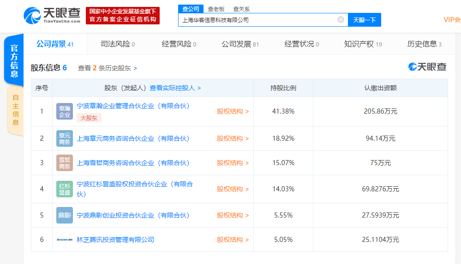Expand 股权结构 for 林芝腾讯投资管理
Viewport: 461px width, 264px height.
point(233,240)
